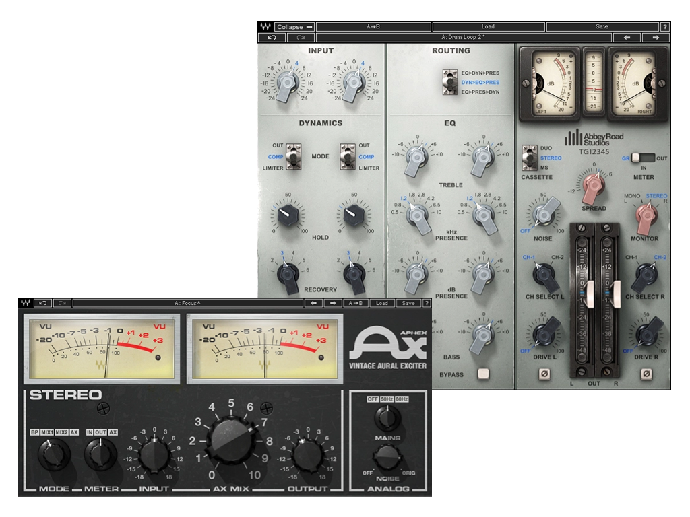Image resolution: width=690 pixels, height=517 pixels.
Task: Click the right VU meter in Aphex Exciter
Action: click(265, 349)
